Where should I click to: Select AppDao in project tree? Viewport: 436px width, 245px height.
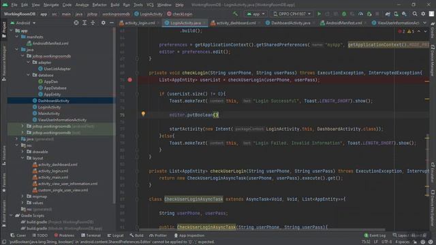tap(51, 82)
